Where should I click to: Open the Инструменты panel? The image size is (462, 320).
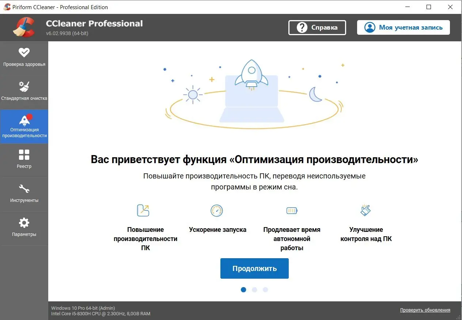tap(24, 194)
